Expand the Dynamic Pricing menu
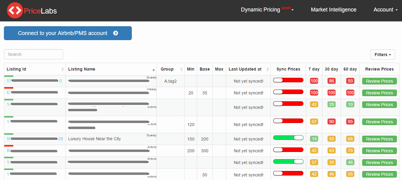The width and height of the screenshot is (402, 180). tap(267, 10)
